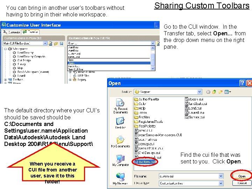Click the open-folder icon in Main CUI pane
The width and height of the screenshot is (252, 189).
click(56, 43)
